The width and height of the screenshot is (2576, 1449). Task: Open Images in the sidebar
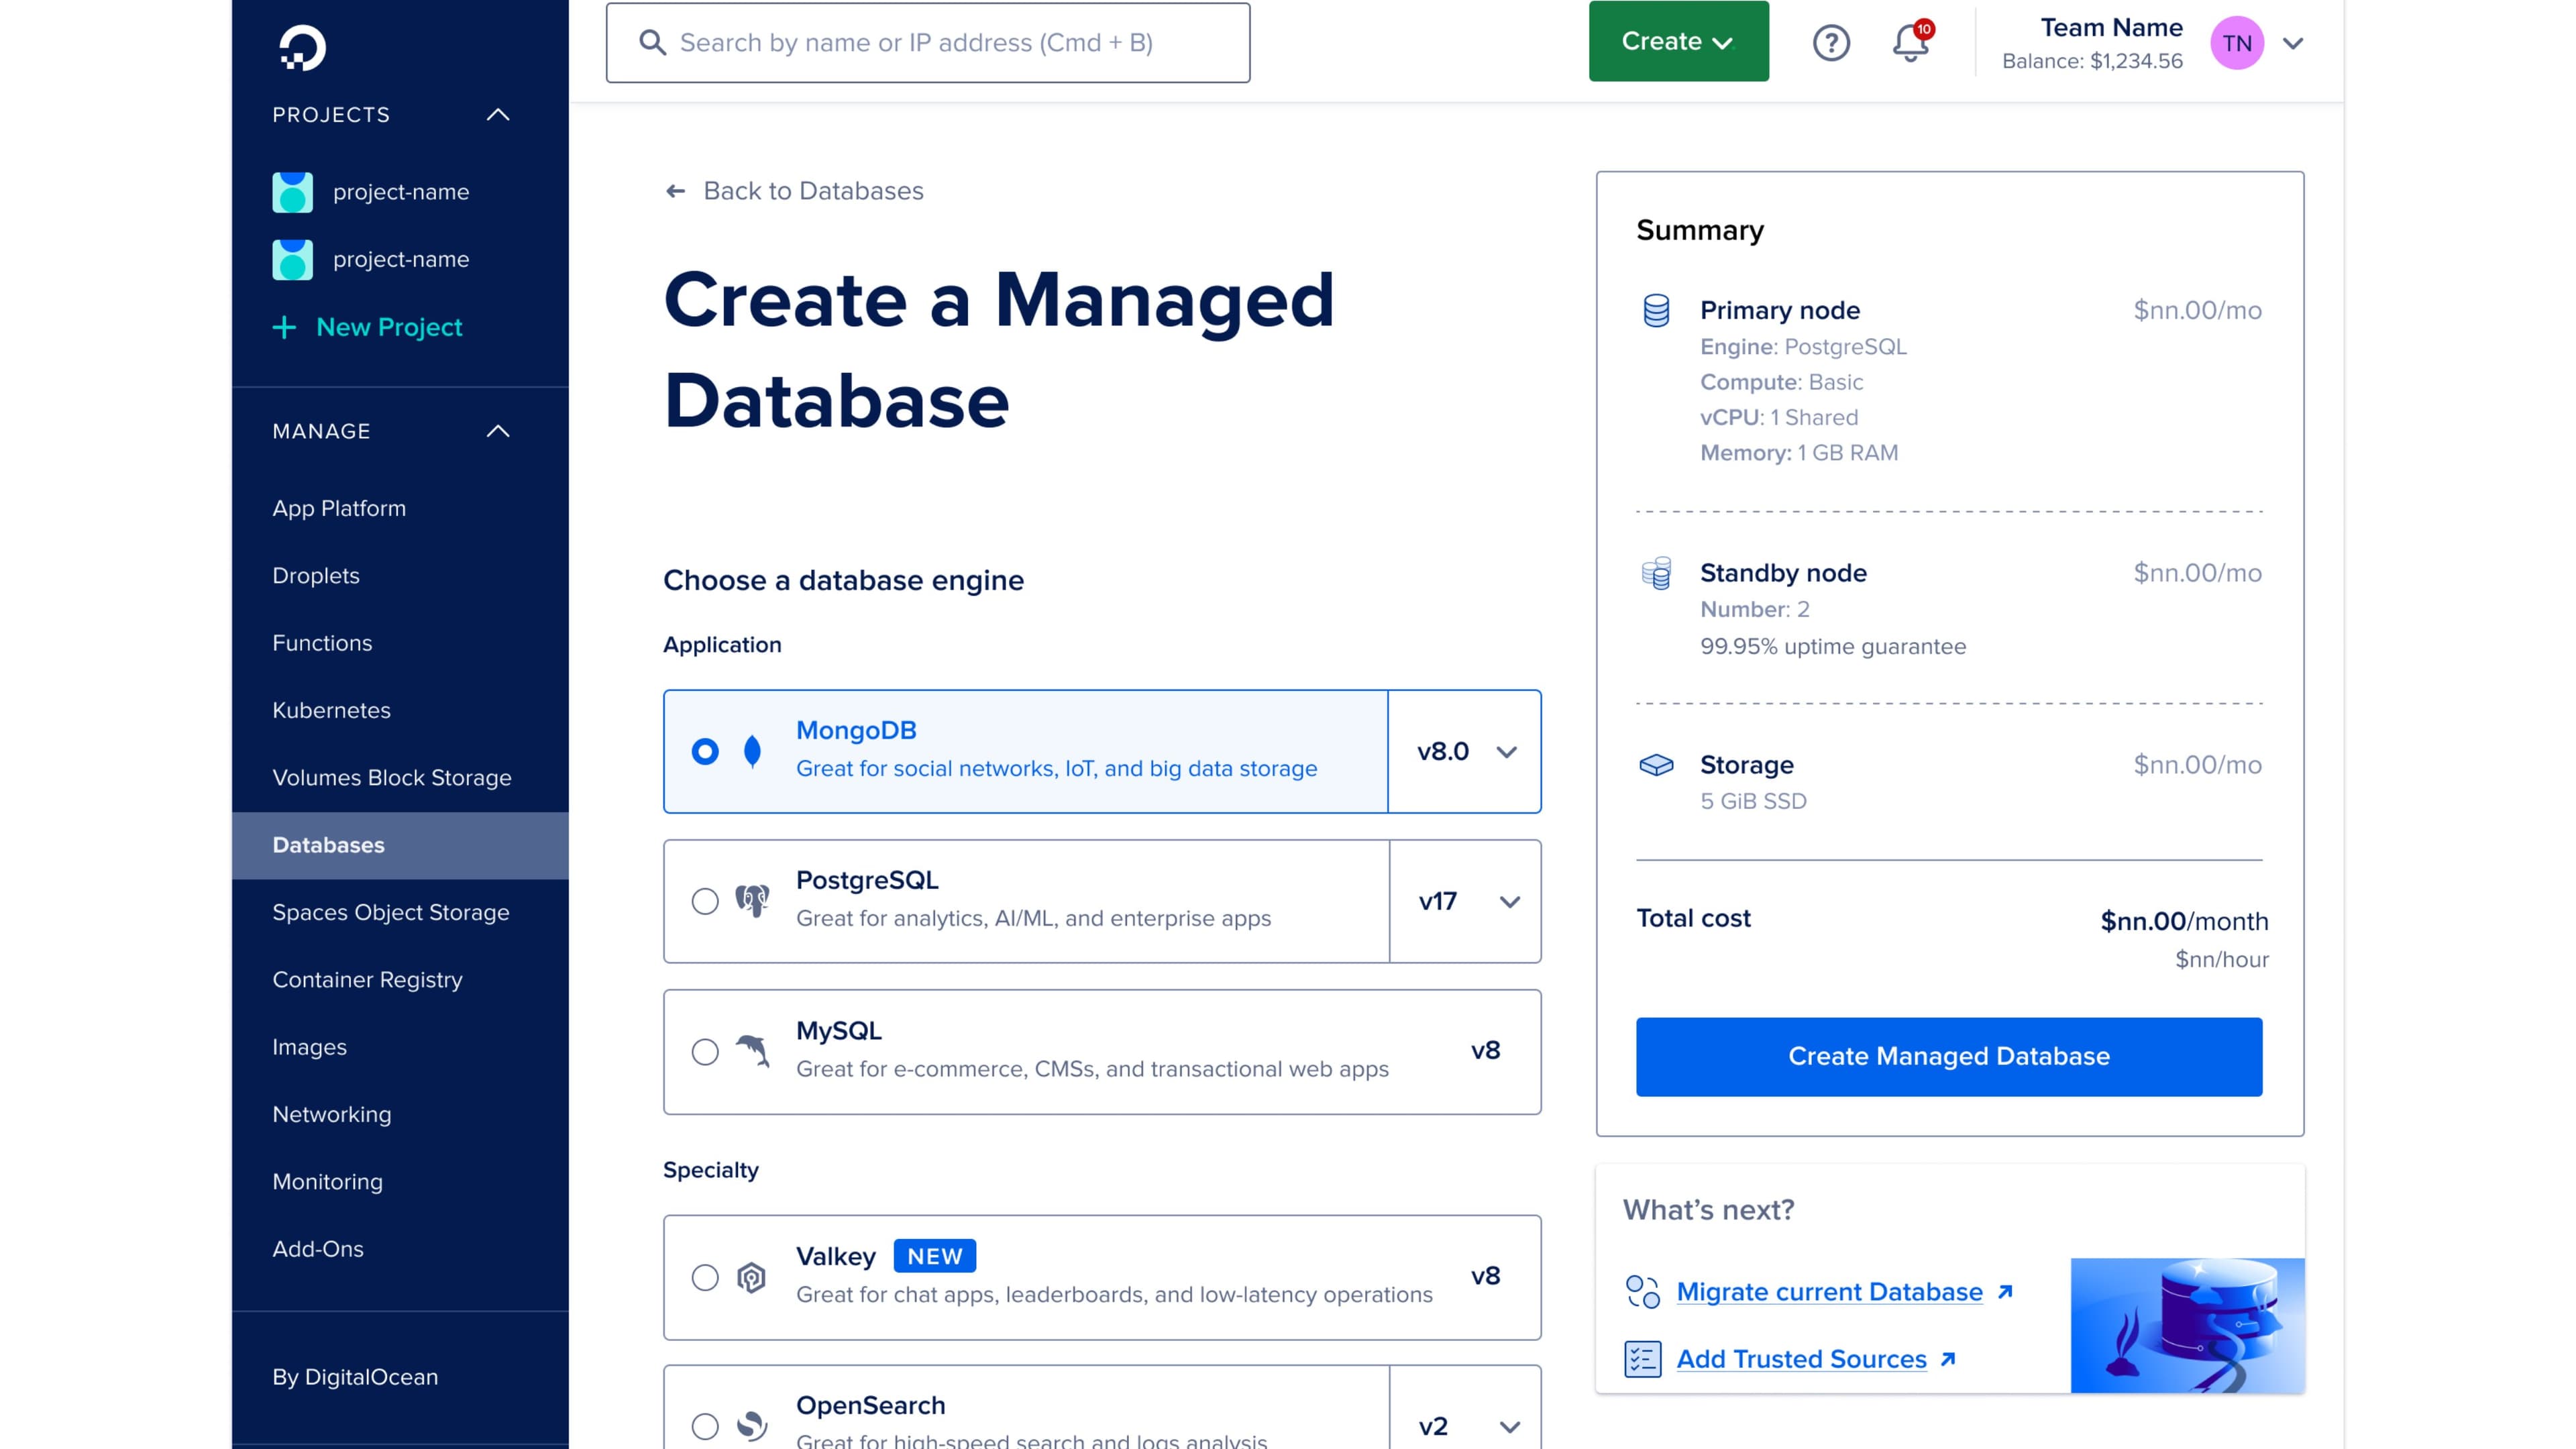click(309, 1047)
